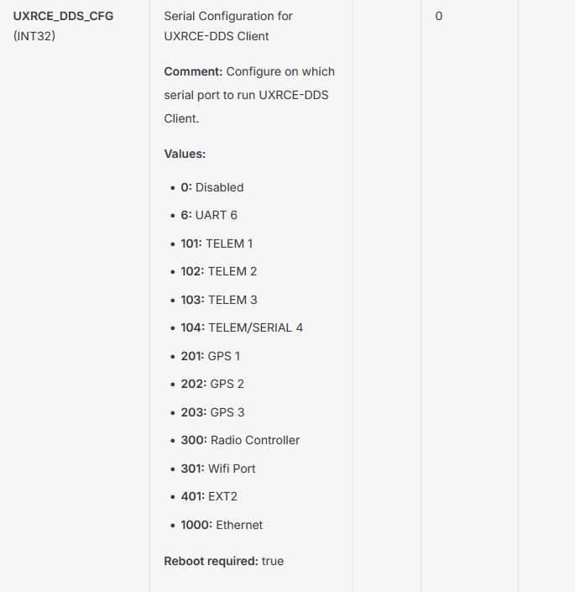
Task: Click the '104: TELEM/SERIAL 4' list entry
Action: [242, 327]
